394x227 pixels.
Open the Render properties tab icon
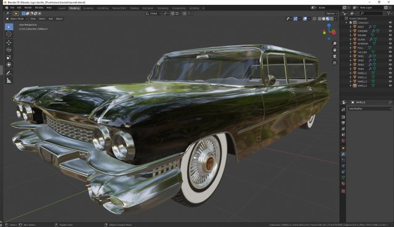tap(344, 117)
